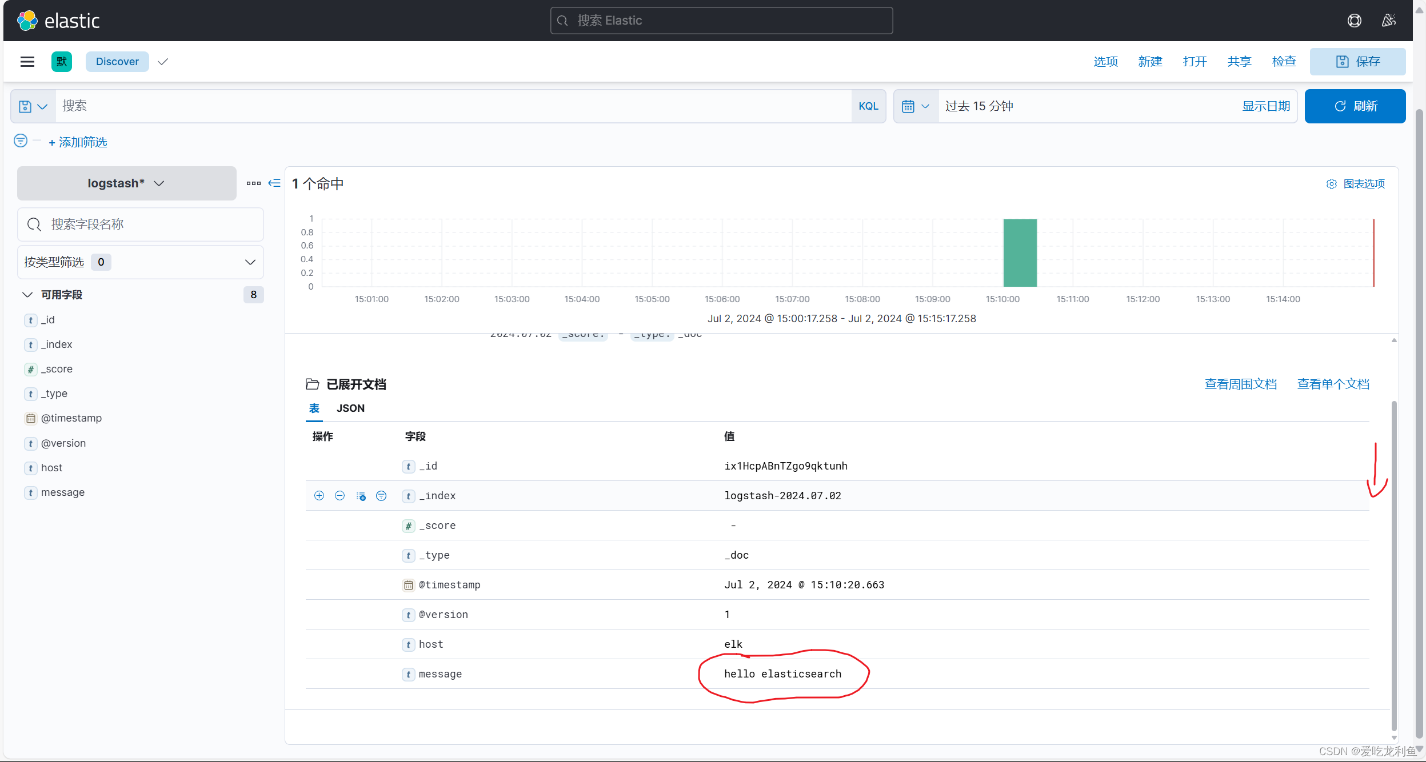The image size is (1426, 762).
Task: Click the Elastic logo
Action: coord(58,21)
